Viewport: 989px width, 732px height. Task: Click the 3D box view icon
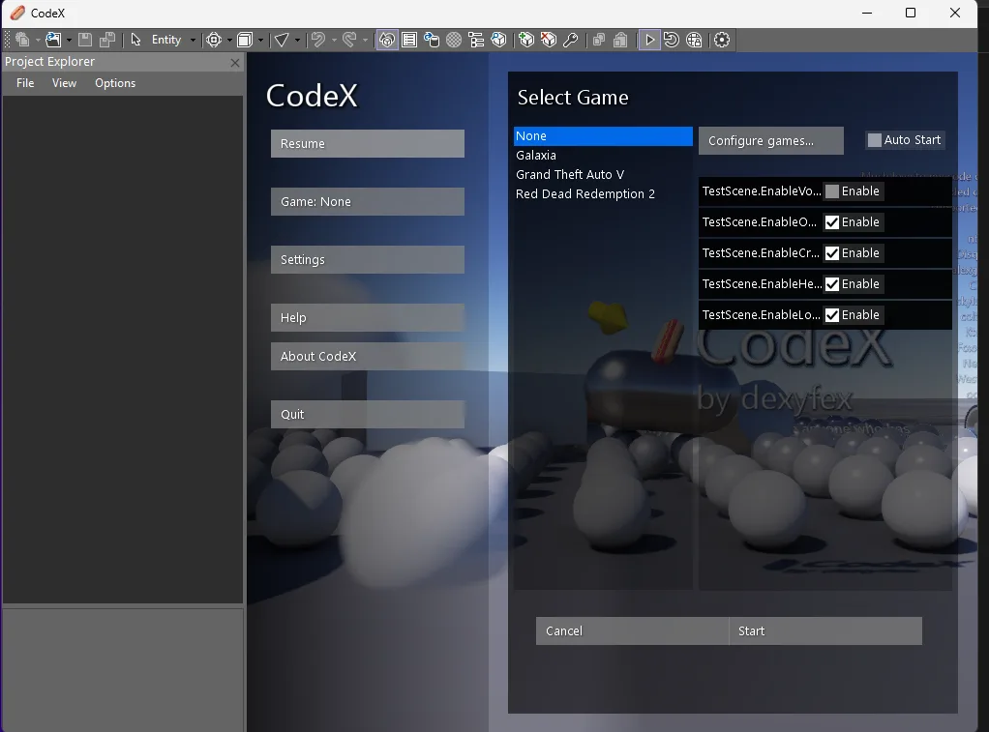[245, 40]
